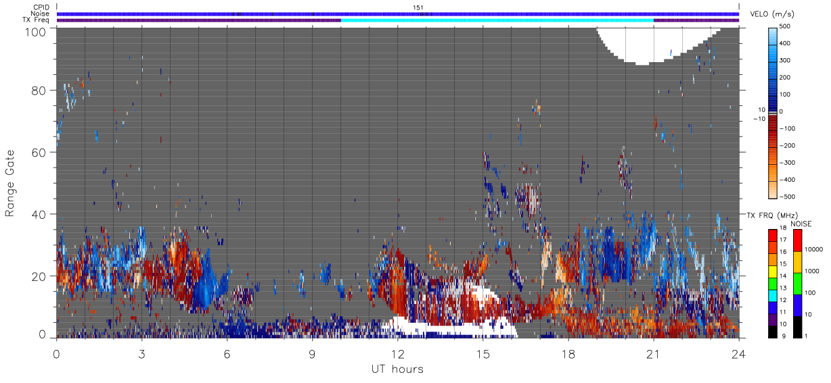Select the "80" Range Gate axis tick

(39, 90)
